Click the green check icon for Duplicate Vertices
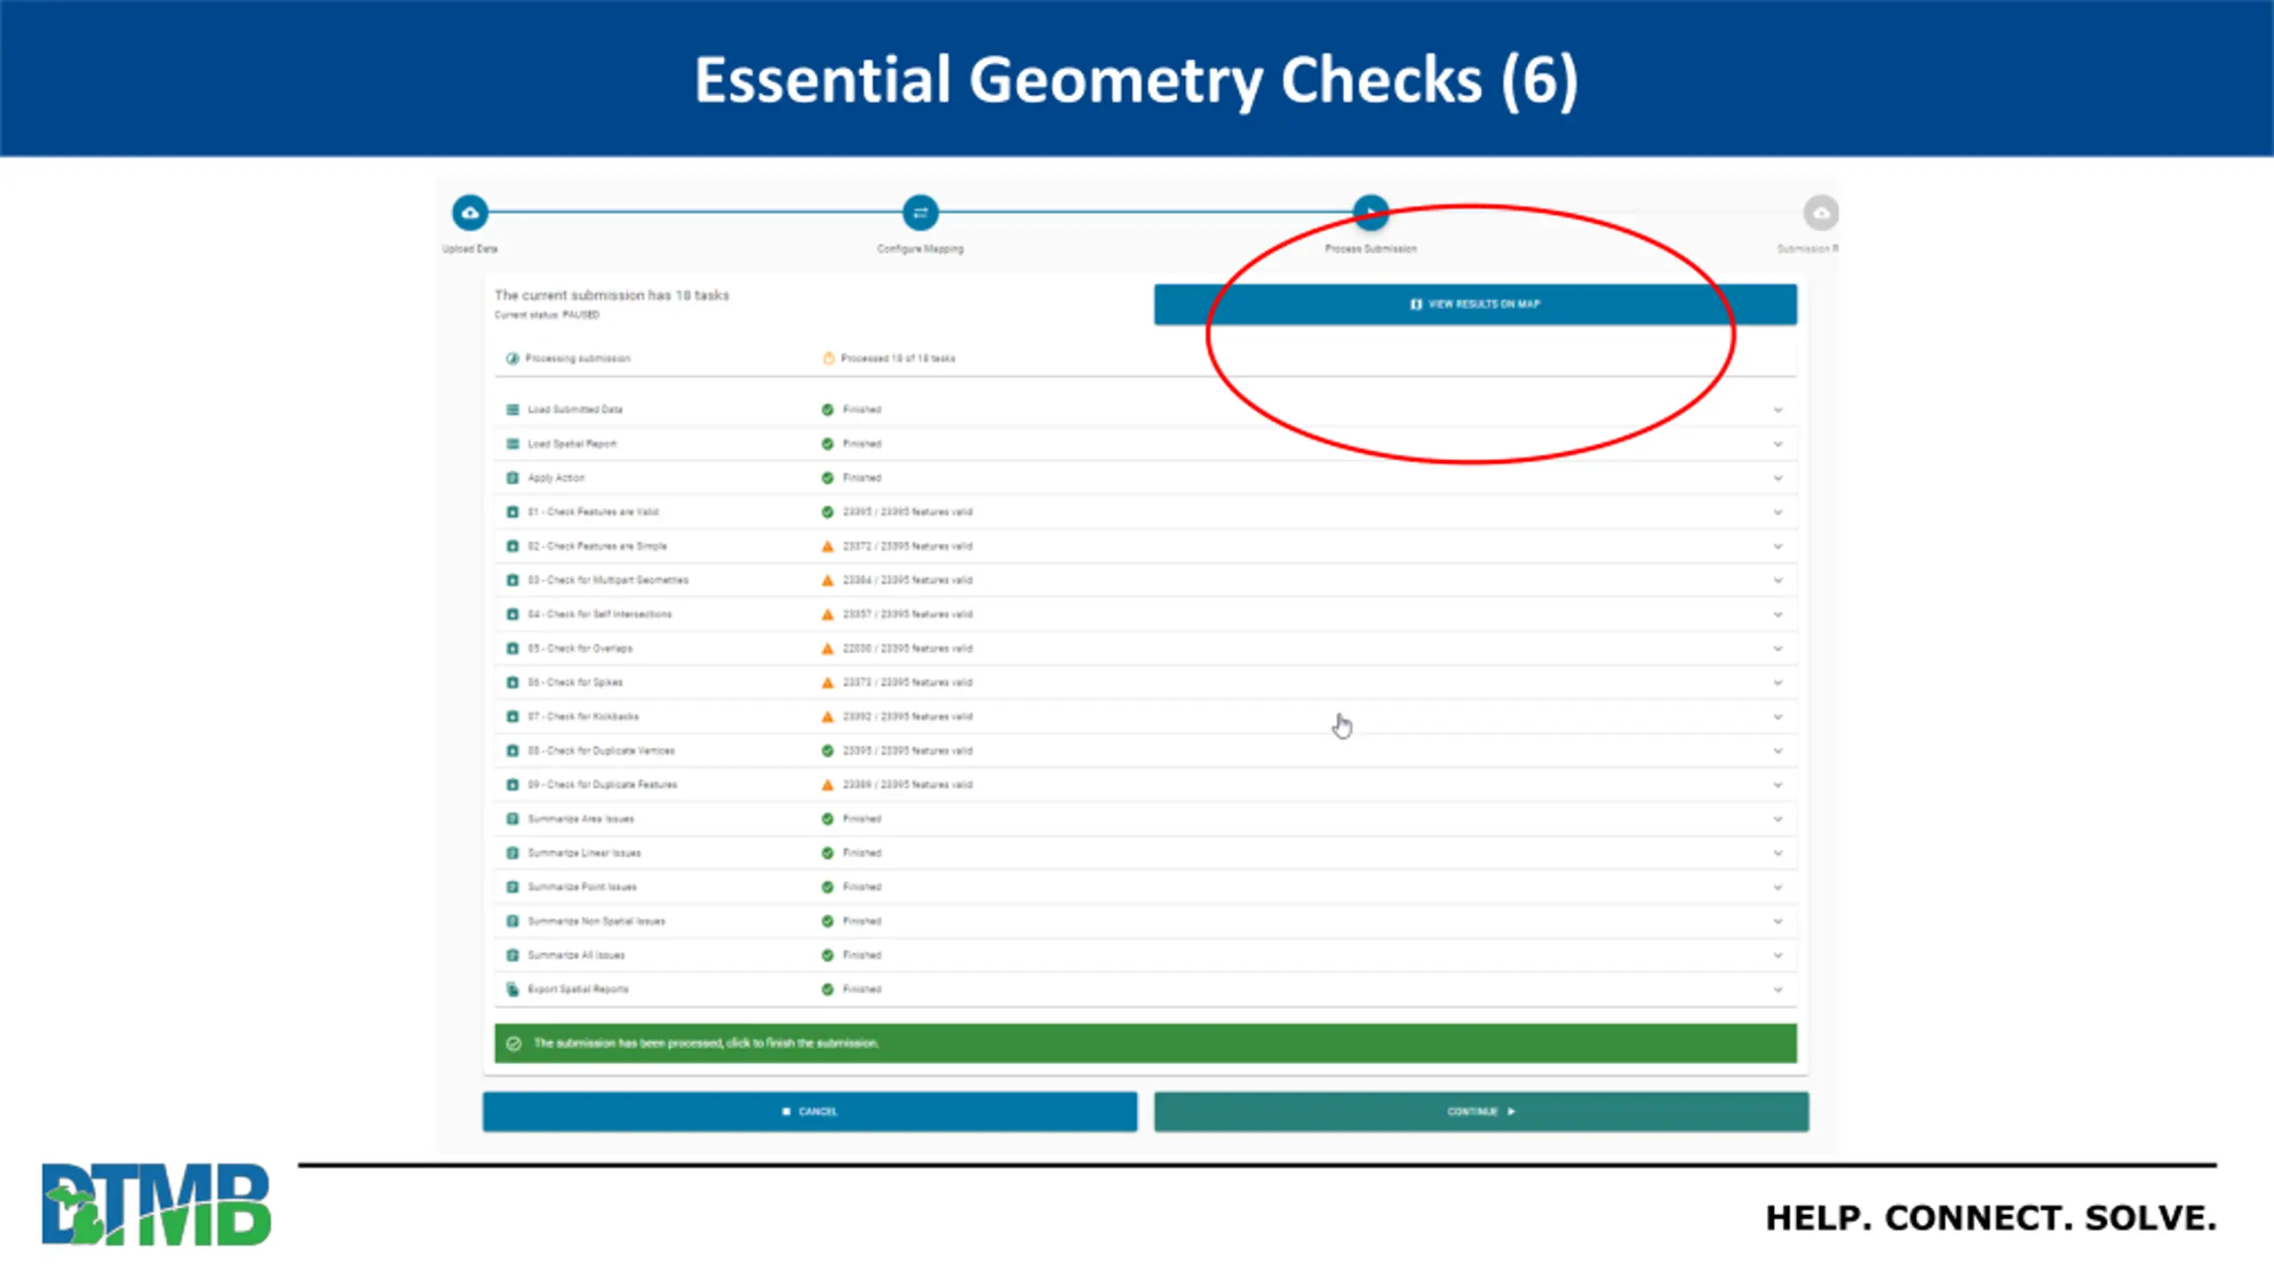The image size is (2274, 1279). click(827, 751)
